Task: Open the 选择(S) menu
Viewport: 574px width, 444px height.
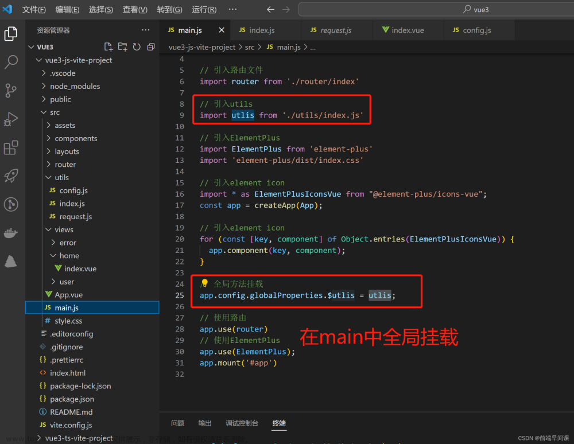Action: pos(101,10)
